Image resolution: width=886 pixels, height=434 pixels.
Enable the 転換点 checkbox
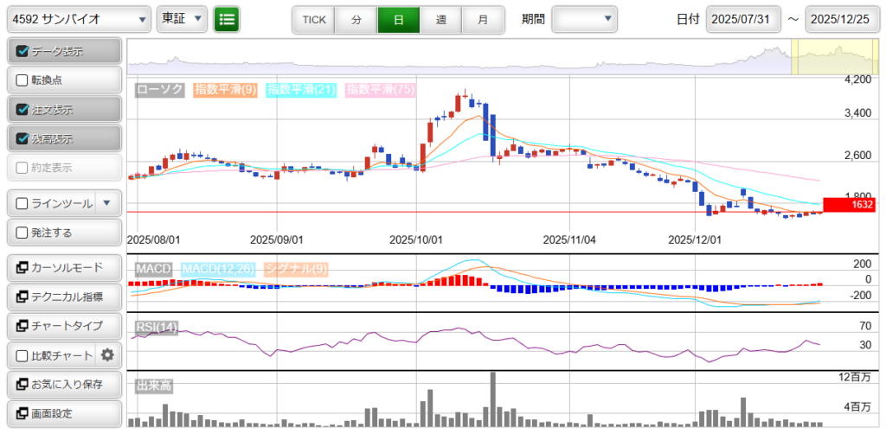coord(23,80)
